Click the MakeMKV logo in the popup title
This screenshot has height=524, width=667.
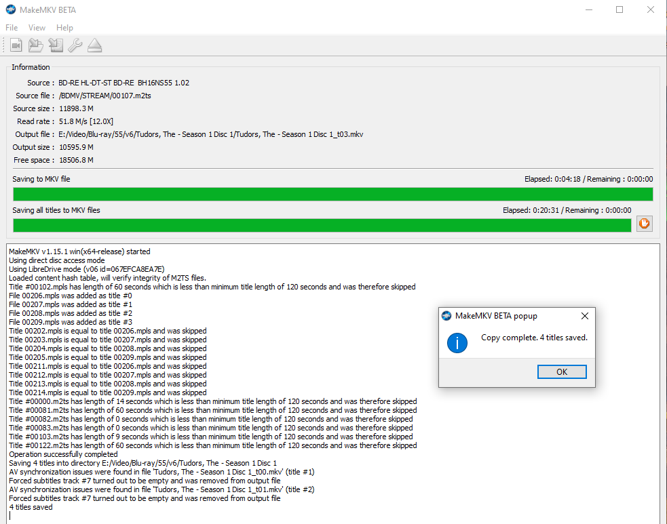click(x=446, y=316)
